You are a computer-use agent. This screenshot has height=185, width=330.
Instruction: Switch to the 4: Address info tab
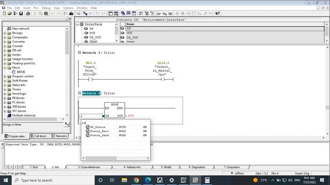click(132, 167)
